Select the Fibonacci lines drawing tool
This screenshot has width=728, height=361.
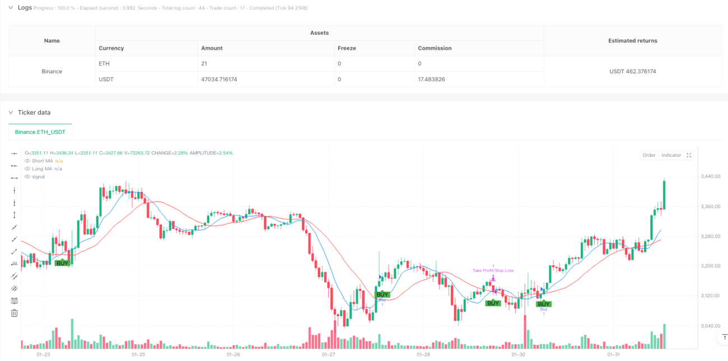(x=15, y=301)
